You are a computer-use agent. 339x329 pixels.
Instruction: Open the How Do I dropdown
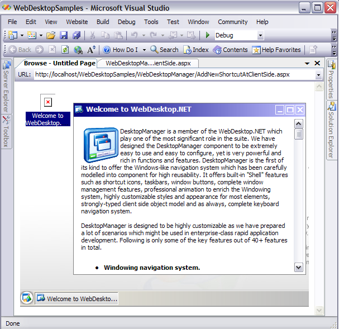click(144, 50)
